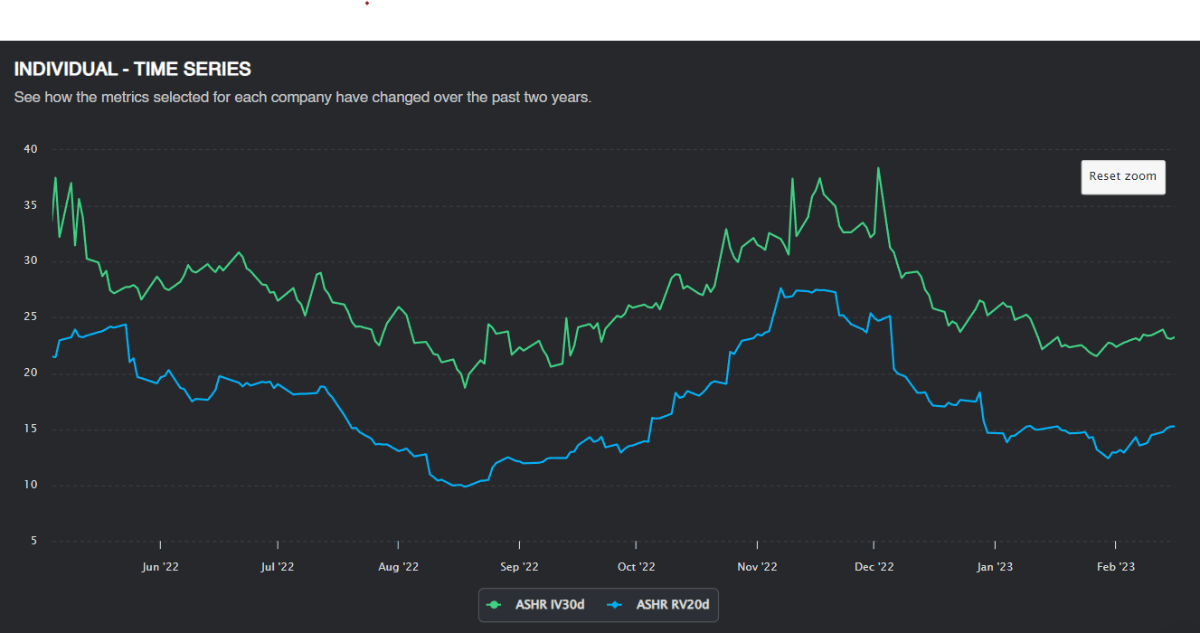The width and height of the screenshot is (1200, 633).
Task: Click the Oct '22 axis label
Action: (636, 567)
